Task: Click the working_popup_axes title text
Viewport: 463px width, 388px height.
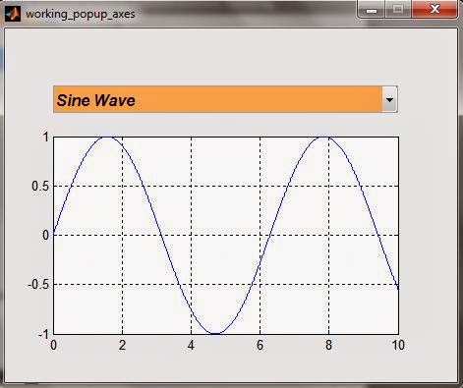Action: (81, 15)
